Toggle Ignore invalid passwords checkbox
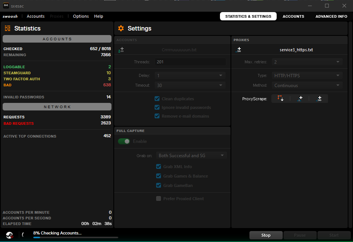The image size is (353, 242). [x=157, y=107]
